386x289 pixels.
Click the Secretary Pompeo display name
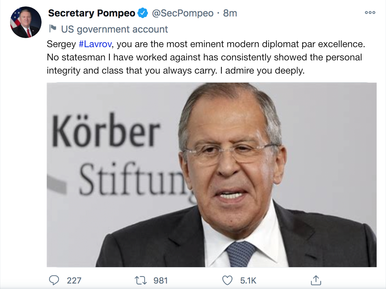click(92, 13)
